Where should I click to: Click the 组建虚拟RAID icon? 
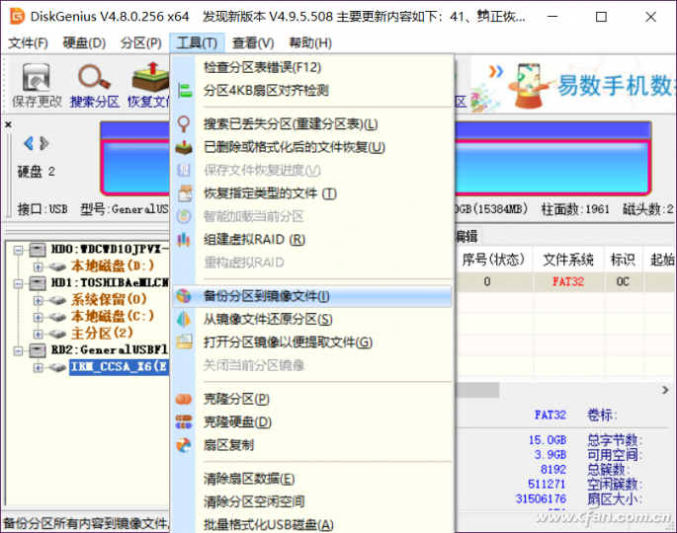184,240
